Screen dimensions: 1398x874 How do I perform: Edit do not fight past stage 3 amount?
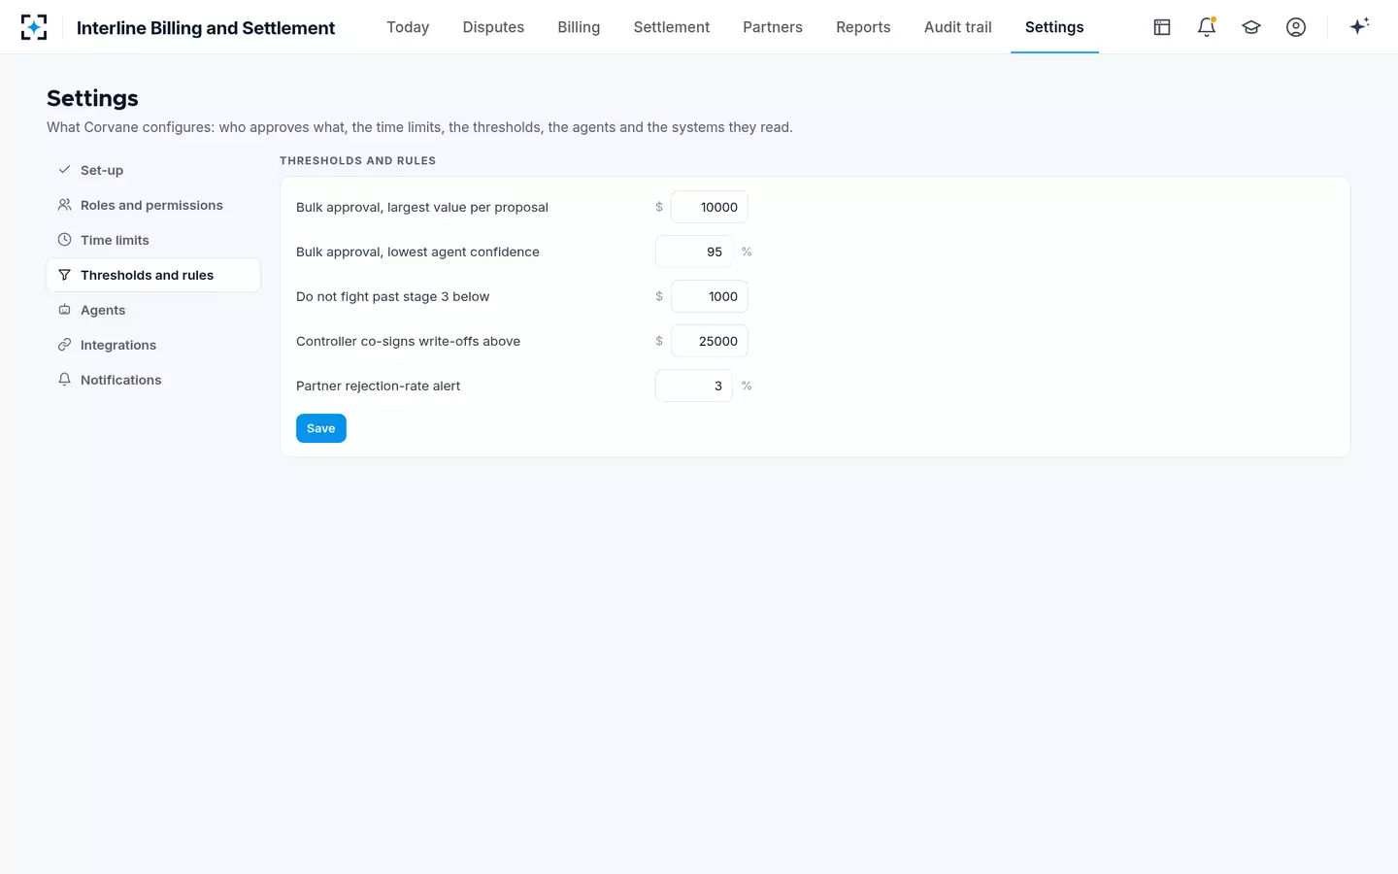pyautogui.click(x=710, y=296)
